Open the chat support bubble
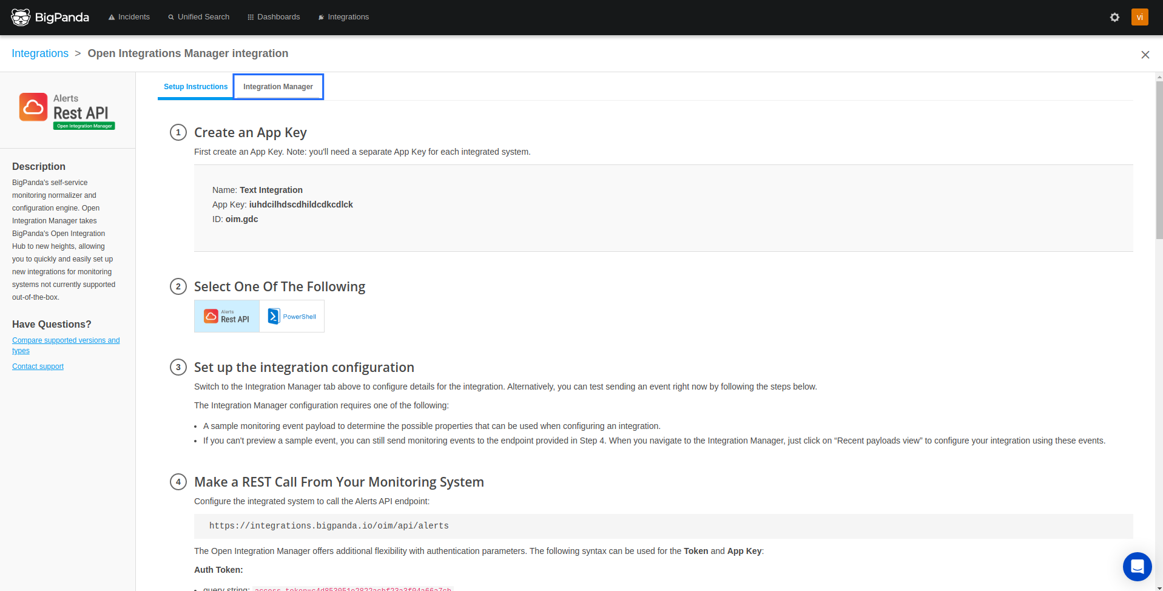The width and height of the screenshot is (1163, 591). pyautogui.click(x=1137, y=566)
